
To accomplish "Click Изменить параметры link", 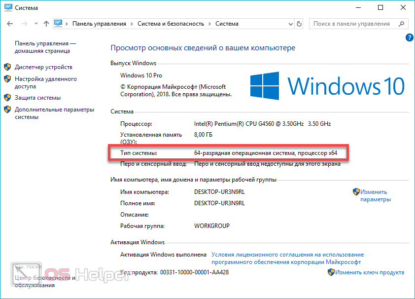I will [x=375, y=196].
